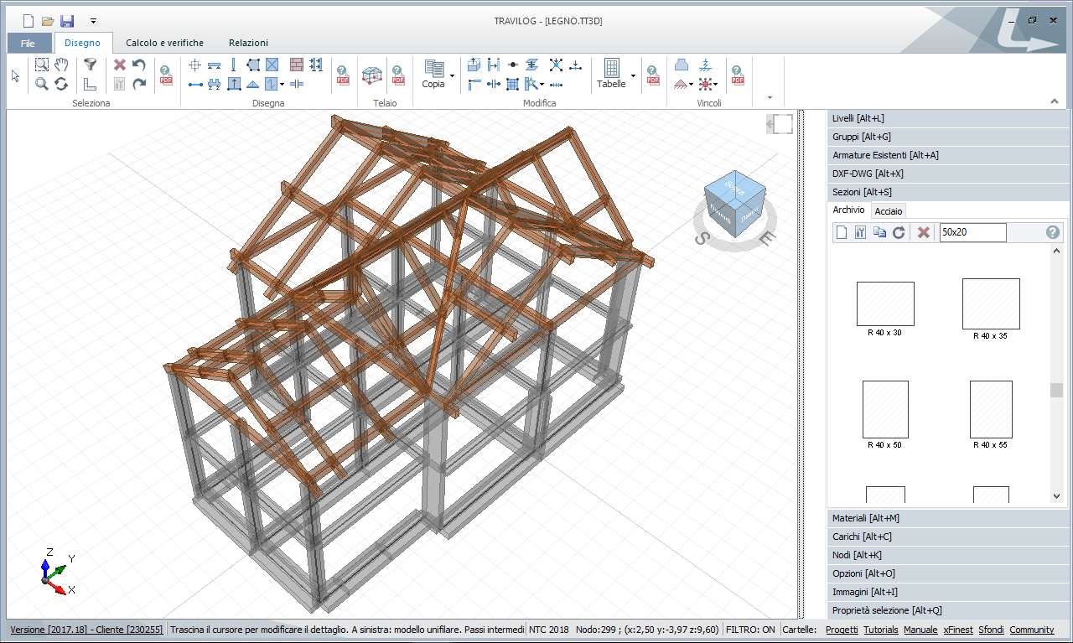The image size is (1073, 643).
Task: Select the R 40 x 50 section thumbnail
Action: [885, 409]
